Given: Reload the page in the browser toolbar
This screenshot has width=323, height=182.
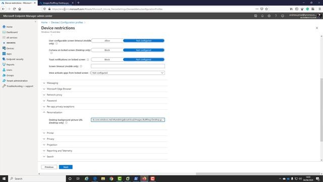Looking at the screenshot, I should tap(14, 9).
